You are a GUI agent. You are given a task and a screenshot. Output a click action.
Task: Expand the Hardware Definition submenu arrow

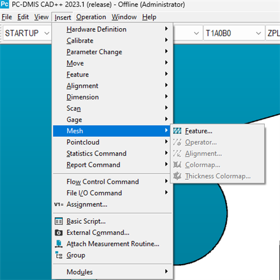(166, 29)
